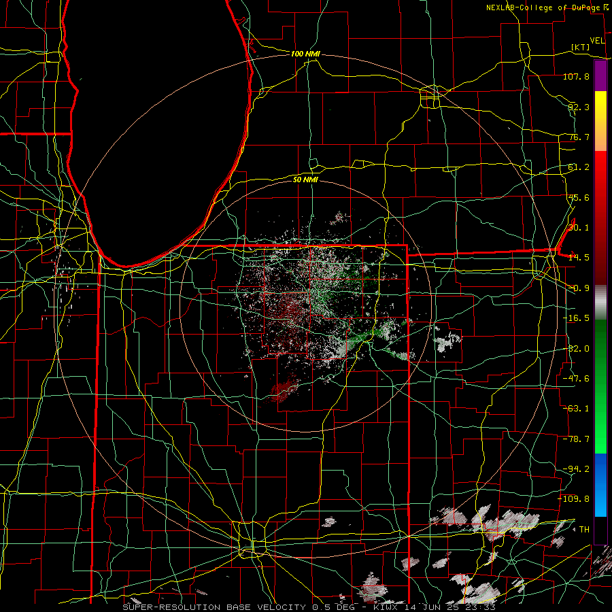Viewport: 612px width, 612px height.
Task: Click the VEL legend title
Action: (597, 41)
